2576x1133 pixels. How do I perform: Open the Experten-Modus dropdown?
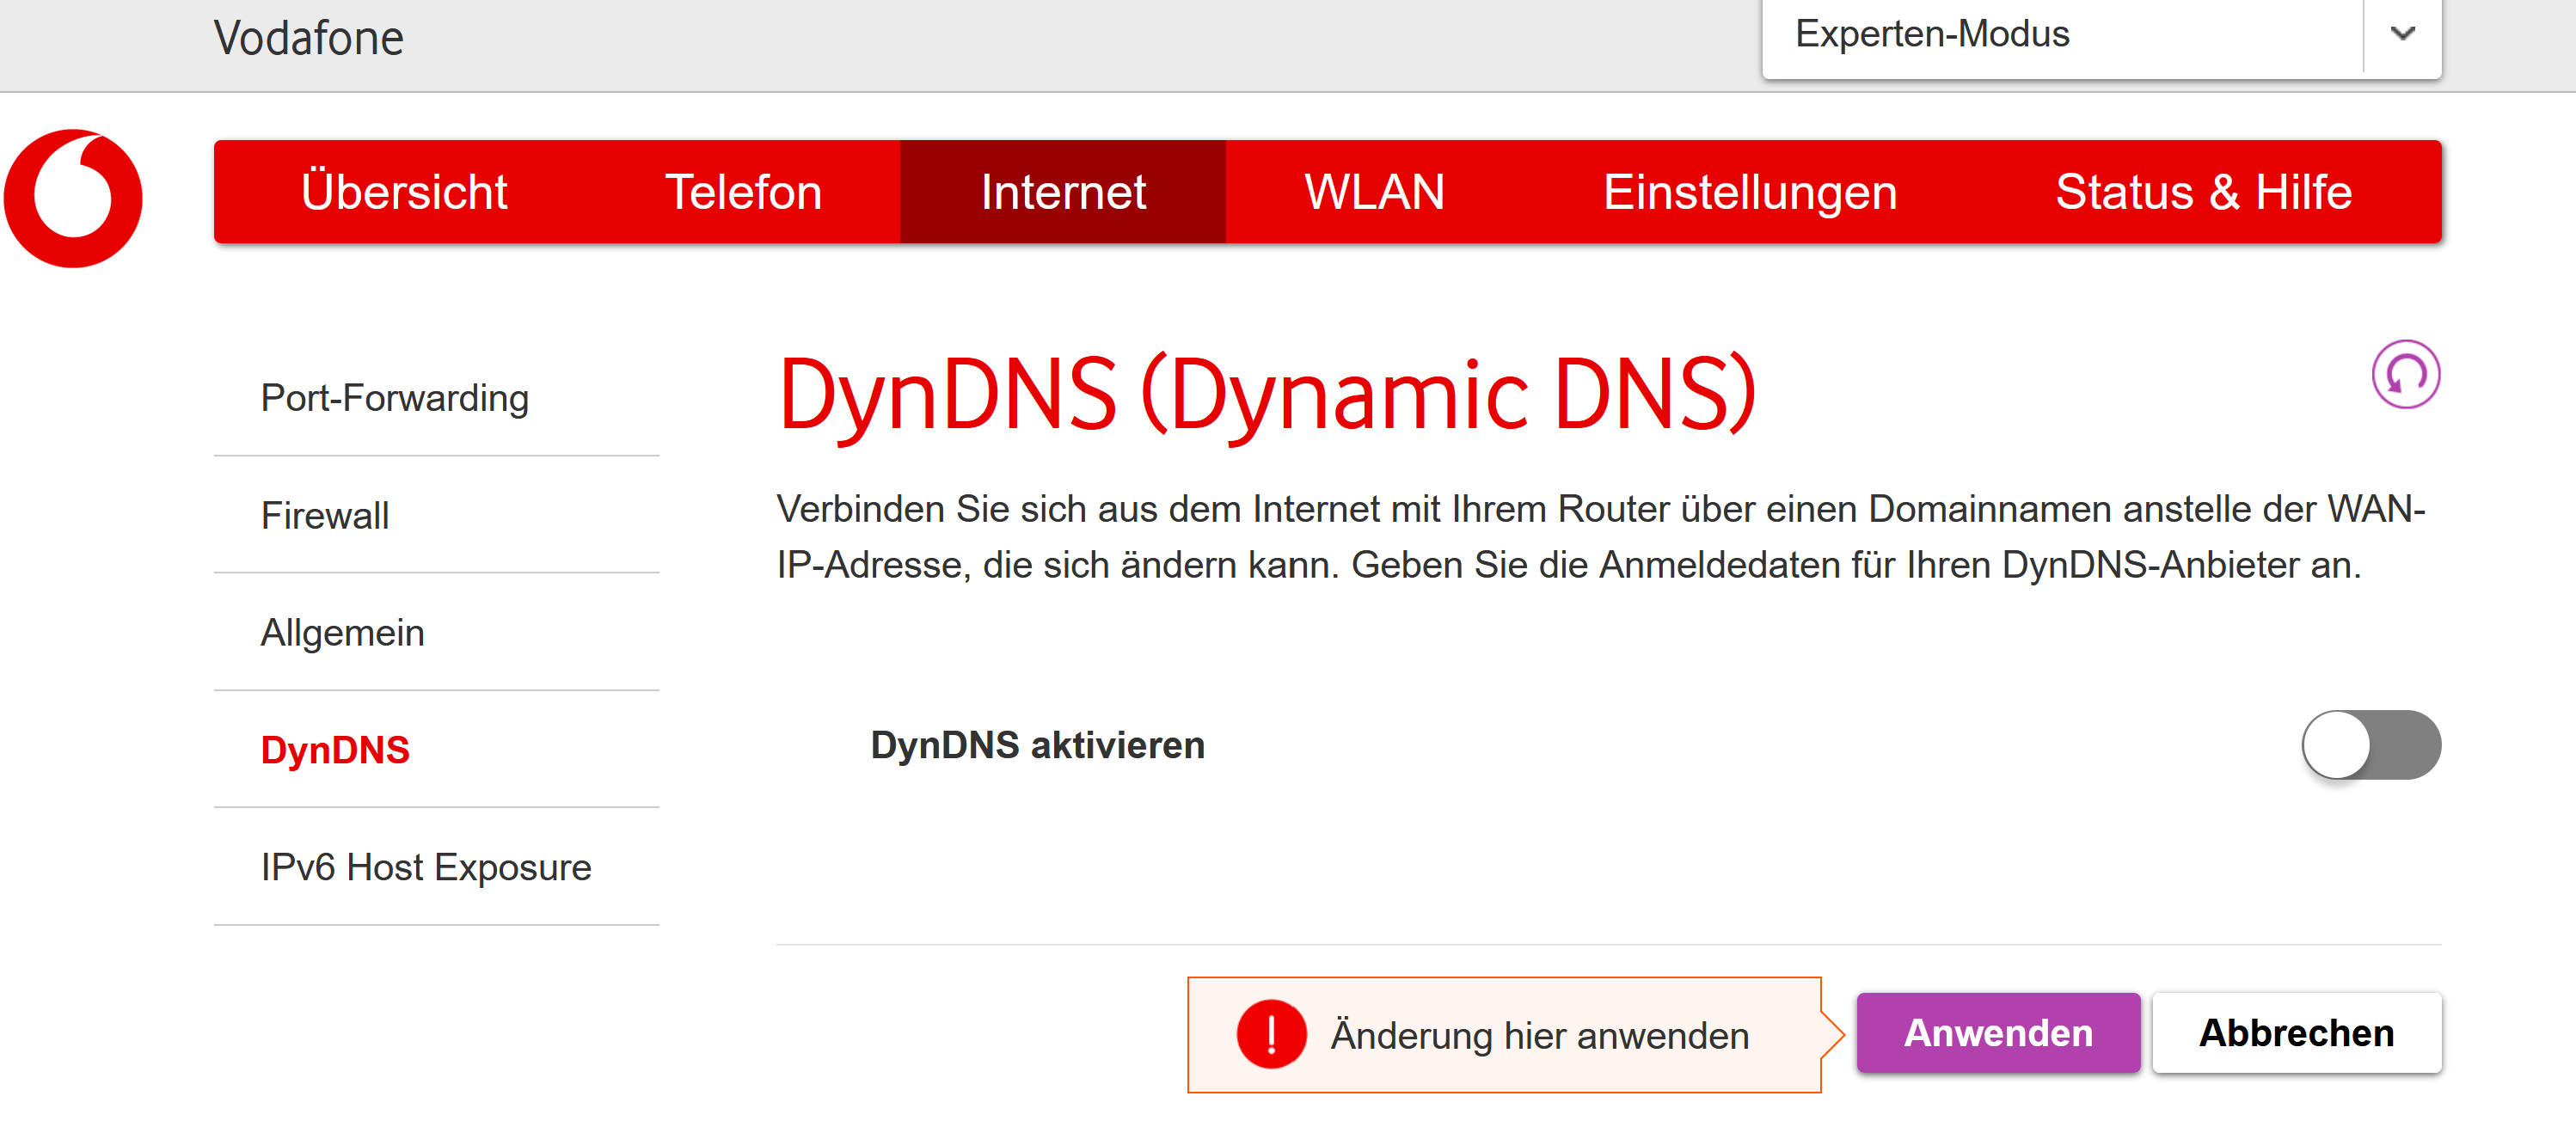pyautogui.click(x=2101, y=35)
